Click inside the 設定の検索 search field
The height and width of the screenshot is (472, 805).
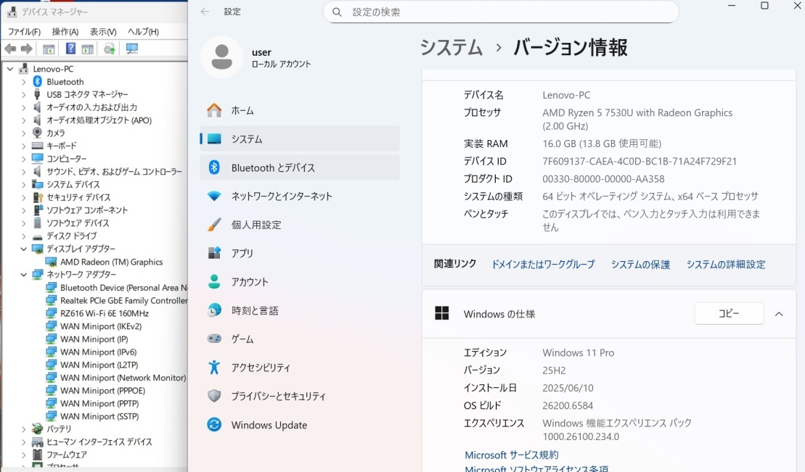[501, 12]
